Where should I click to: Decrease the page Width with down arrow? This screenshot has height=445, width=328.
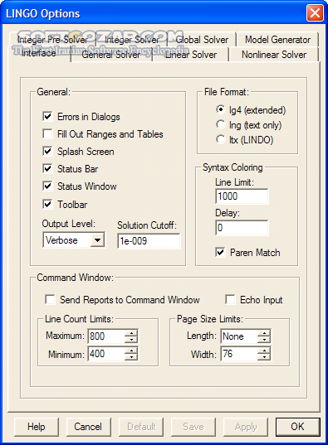[x=264, y=357]
